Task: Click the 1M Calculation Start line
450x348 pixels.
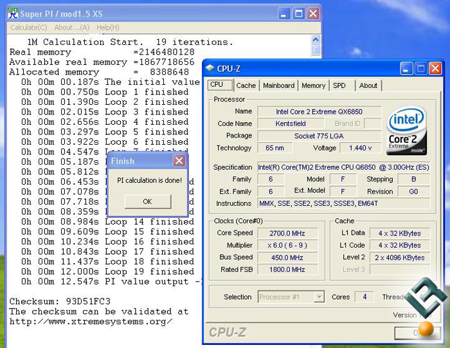Action: [x=130, y=42]
